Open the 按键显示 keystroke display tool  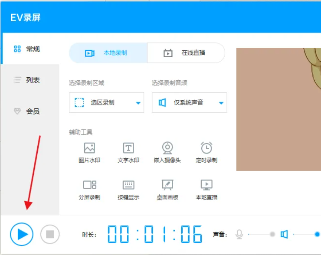[x=128, y=190]
